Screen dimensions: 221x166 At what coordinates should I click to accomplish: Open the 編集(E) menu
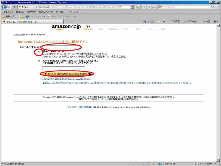20,12
